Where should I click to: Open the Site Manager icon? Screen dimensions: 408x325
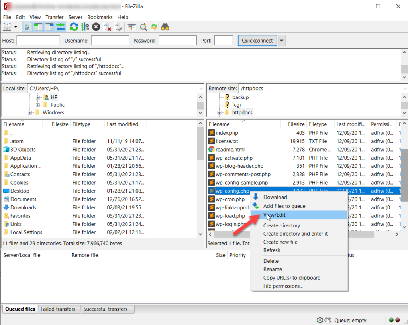point(7,27)
